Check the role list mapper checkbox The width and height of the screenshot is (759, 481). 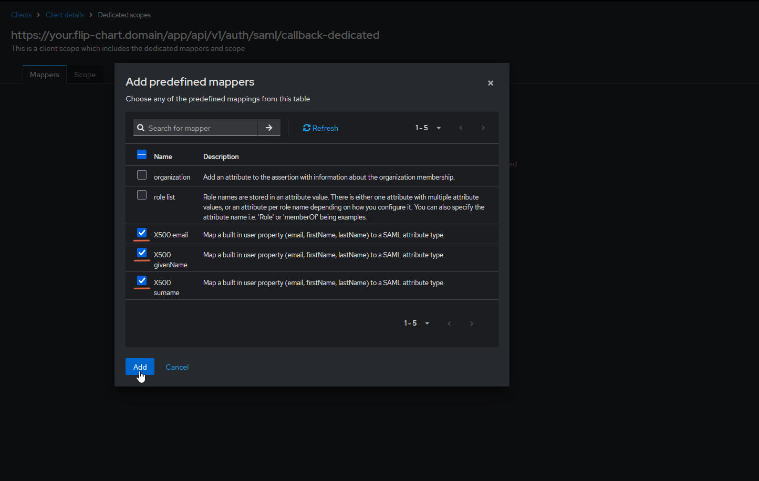click(142, 195)
